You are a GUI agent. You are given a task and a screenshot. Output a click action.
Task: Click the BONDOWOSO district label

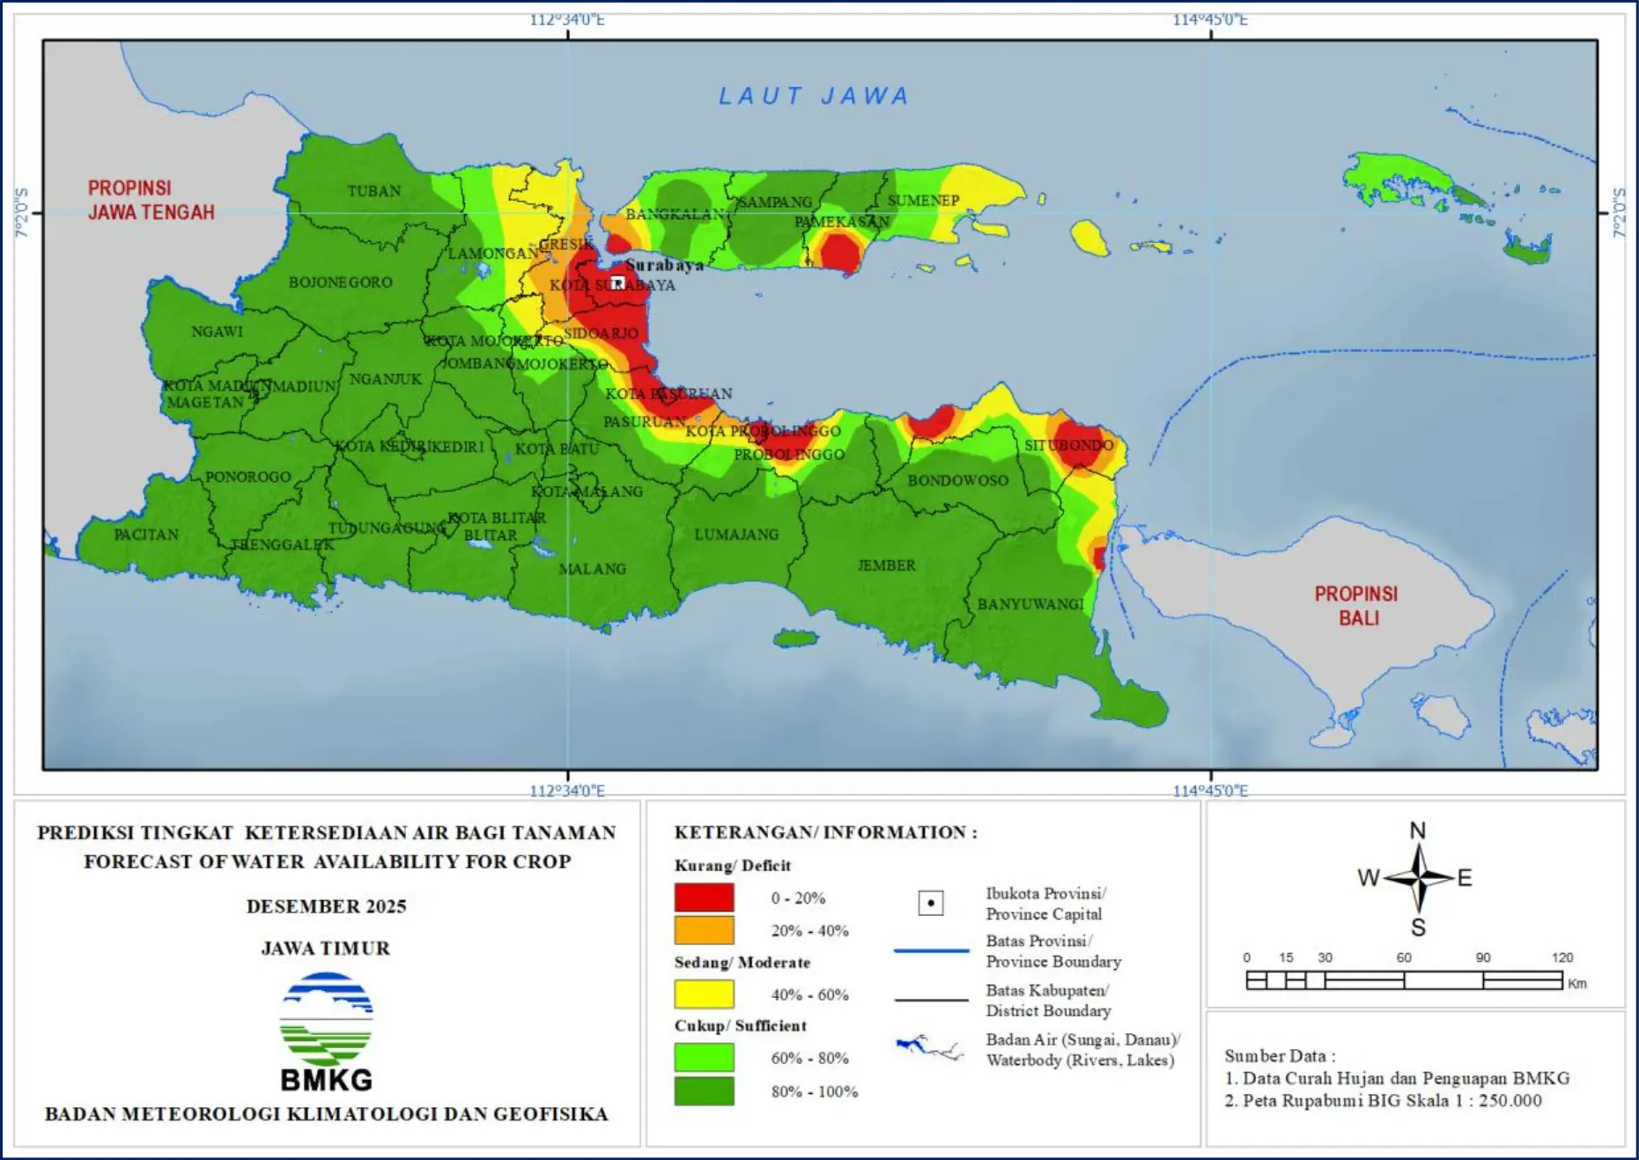[x=958, y=481]
